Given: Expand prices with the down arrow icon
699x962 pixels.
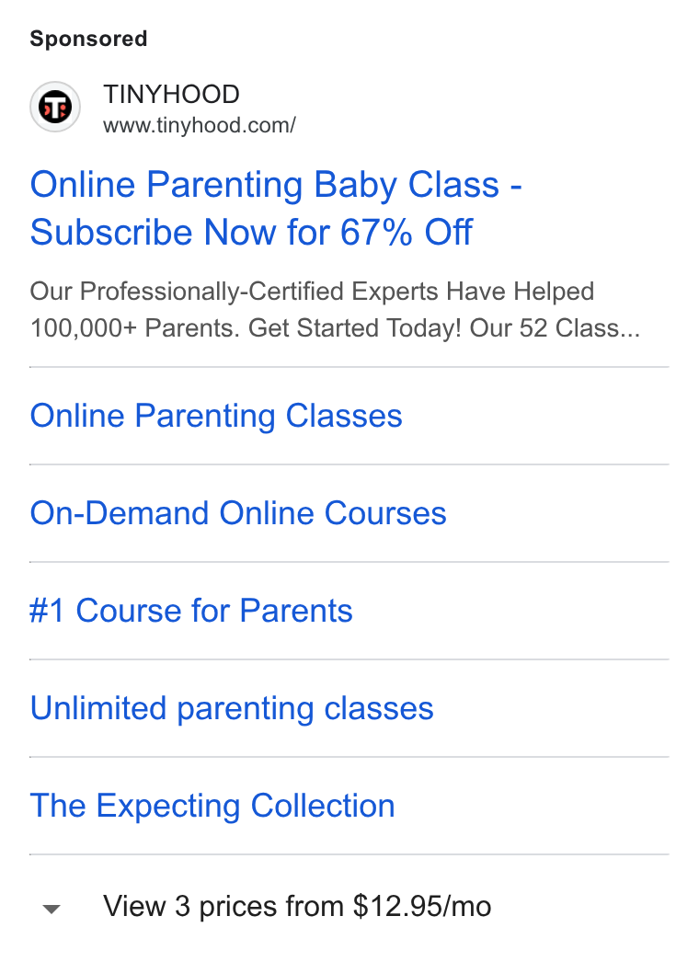Looking at the screenshot, I should coord(52,909).
